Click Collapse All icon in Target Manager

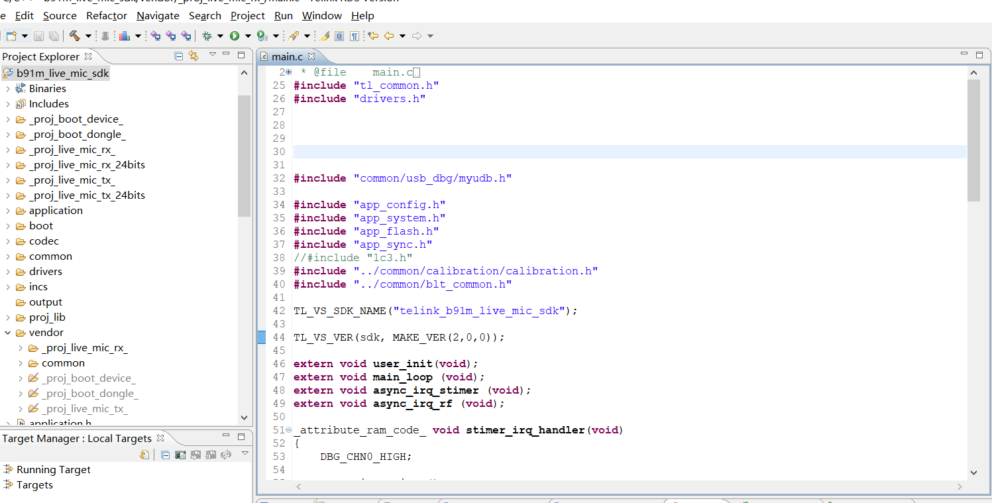coord(166,455)
